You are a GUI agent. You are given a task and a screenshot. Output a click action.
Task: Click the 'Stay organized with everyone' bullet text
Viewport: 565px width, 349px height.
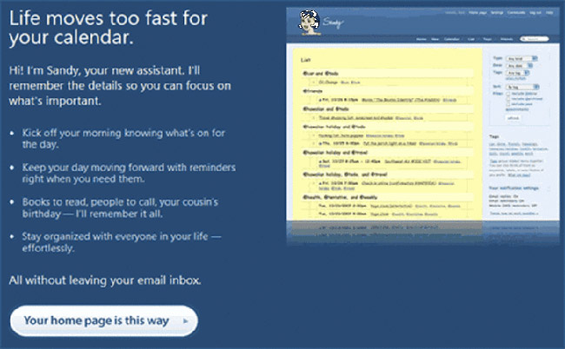click(x=122, y=242)
